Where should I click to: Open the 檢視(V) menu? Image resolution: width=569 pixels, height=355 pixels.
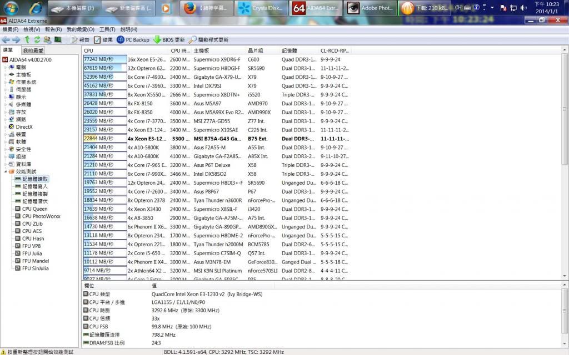(32, 29)
